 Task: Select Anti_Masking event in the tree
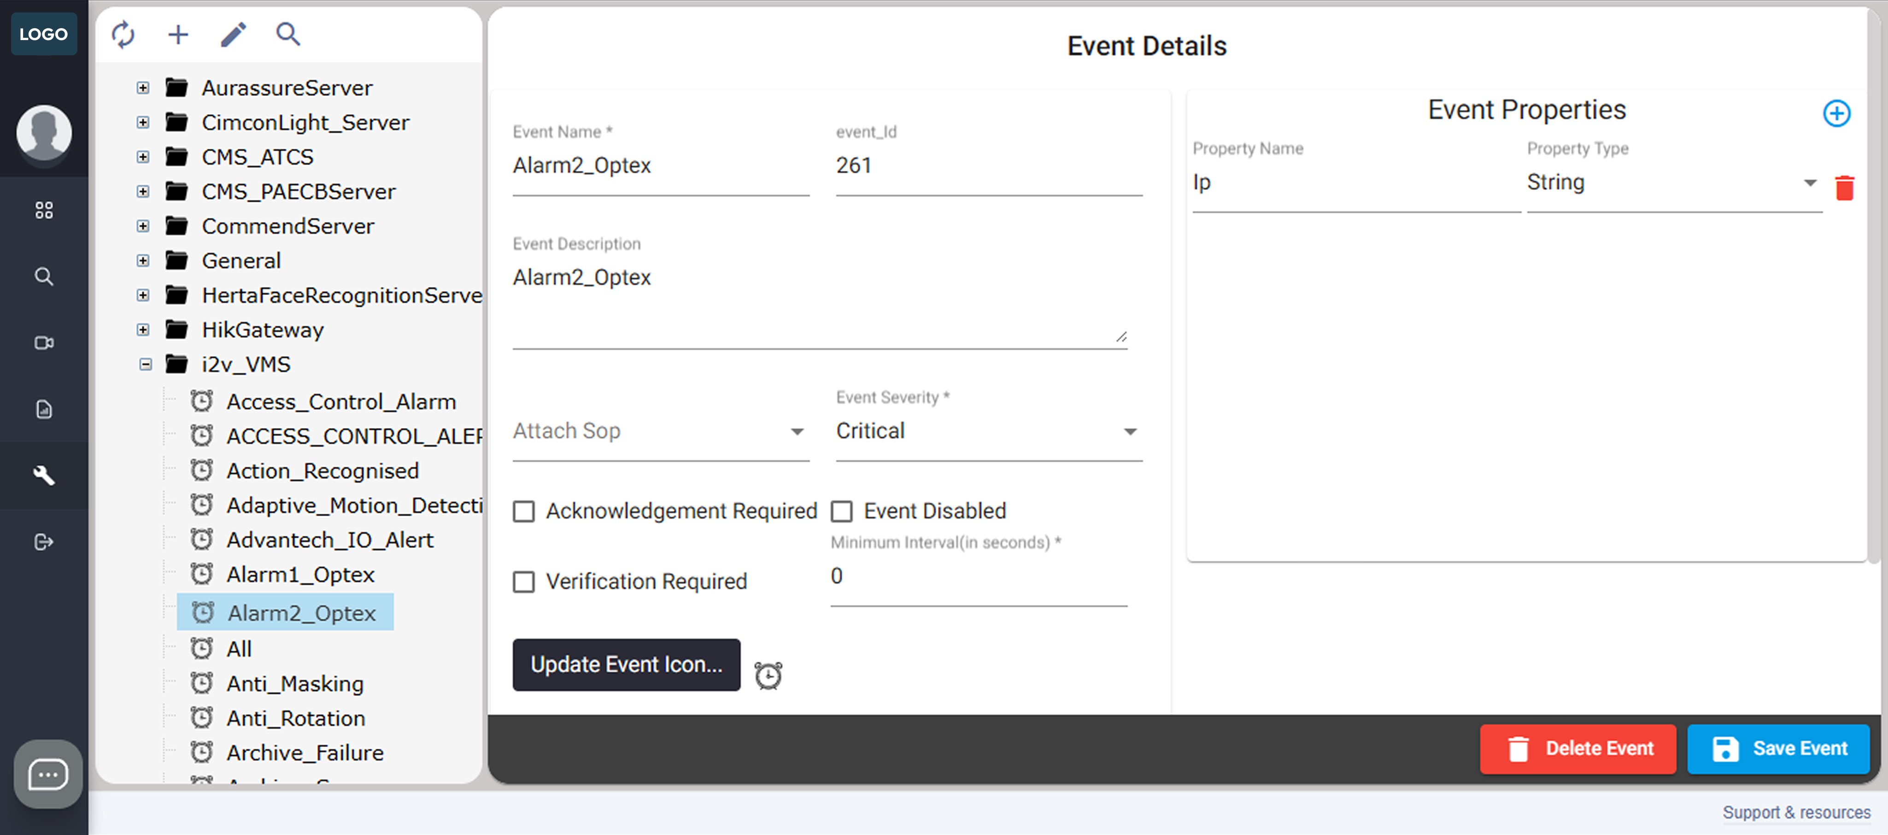tap(295, 683)
